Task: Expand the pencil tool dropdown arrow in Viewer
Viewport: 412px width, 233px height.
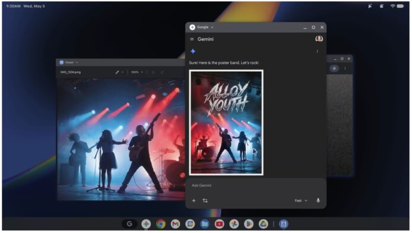Action: tap(122, 72)
